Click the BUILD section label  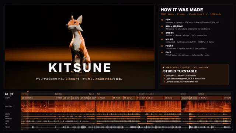91,94
